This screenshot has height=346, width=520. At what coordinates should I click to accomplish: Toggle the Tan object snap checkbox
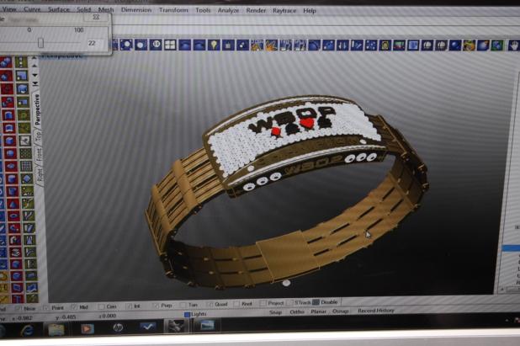(x=183, y=305)
